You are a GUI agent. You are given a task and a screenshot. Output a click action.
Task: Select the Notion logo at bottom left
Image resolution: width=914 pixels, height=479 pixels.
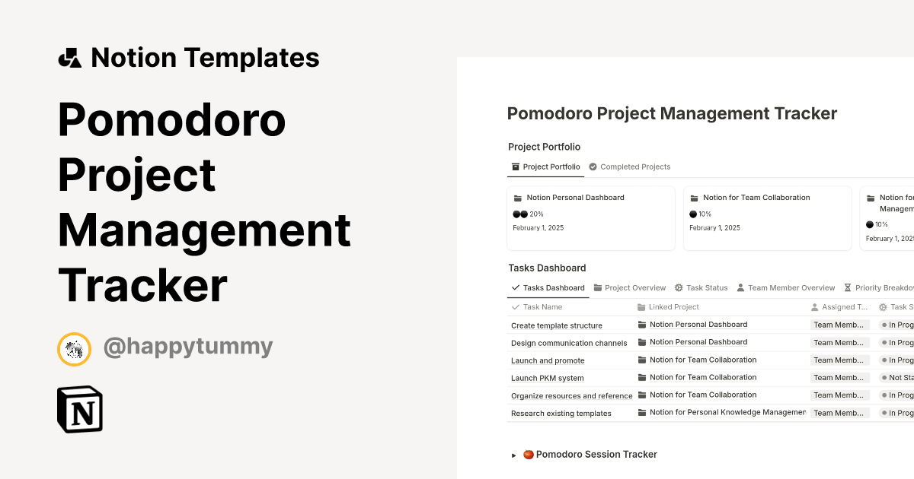pos(79,409)
